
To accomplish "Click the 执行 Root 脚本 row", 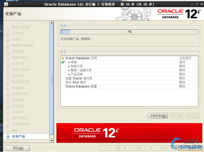I will [129, 82].
